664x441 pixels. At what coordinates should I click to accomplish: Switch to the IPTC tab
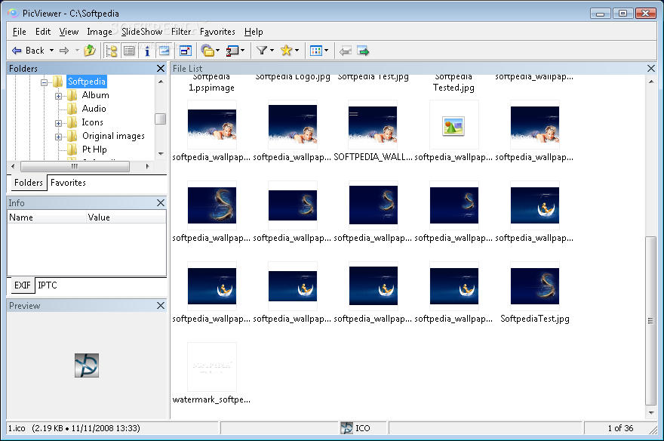tap(48, 285)
